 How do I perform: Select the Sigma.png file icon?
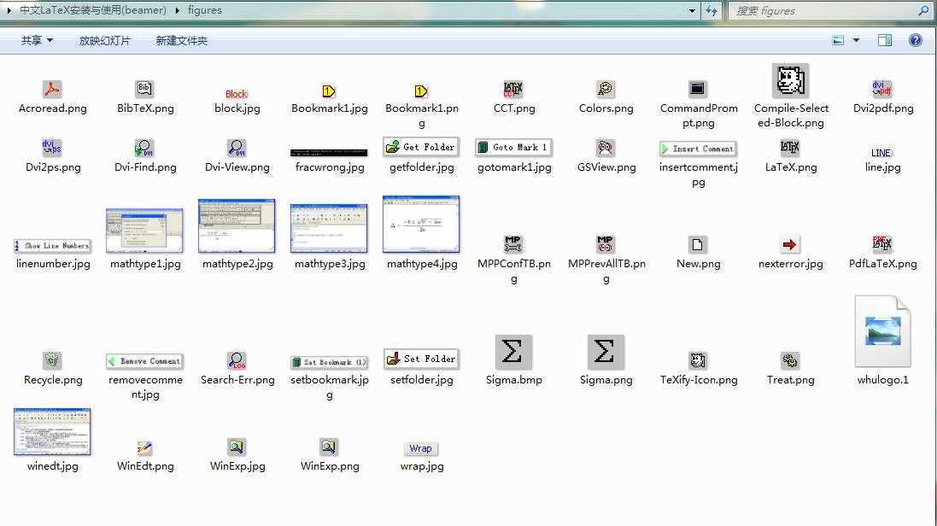tap(606, 352)
